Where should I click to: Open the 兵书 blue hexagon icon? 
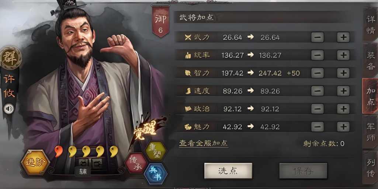click(156, 174)
